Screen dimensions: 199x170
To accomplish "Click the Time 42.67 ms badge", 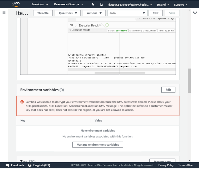I will pos(166,31).
